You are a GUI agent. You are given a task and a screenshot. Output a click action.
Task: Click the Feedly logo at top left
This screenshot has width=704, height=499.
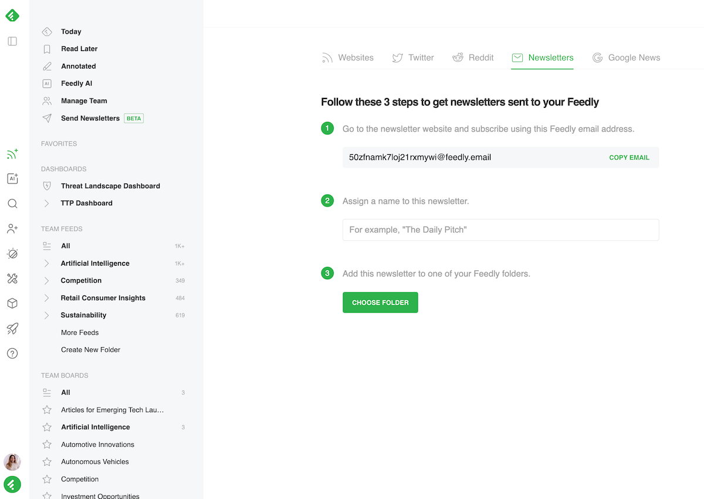pos(12,15)
